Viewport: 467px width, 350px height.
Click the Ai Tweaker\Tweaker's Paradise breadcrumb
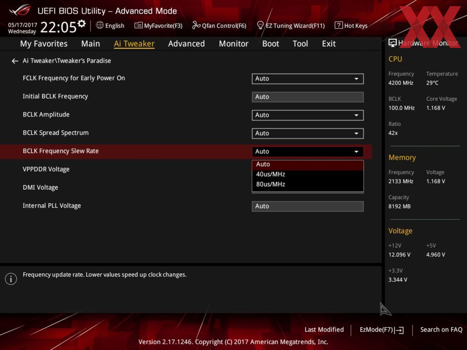(x=67, y=61)
